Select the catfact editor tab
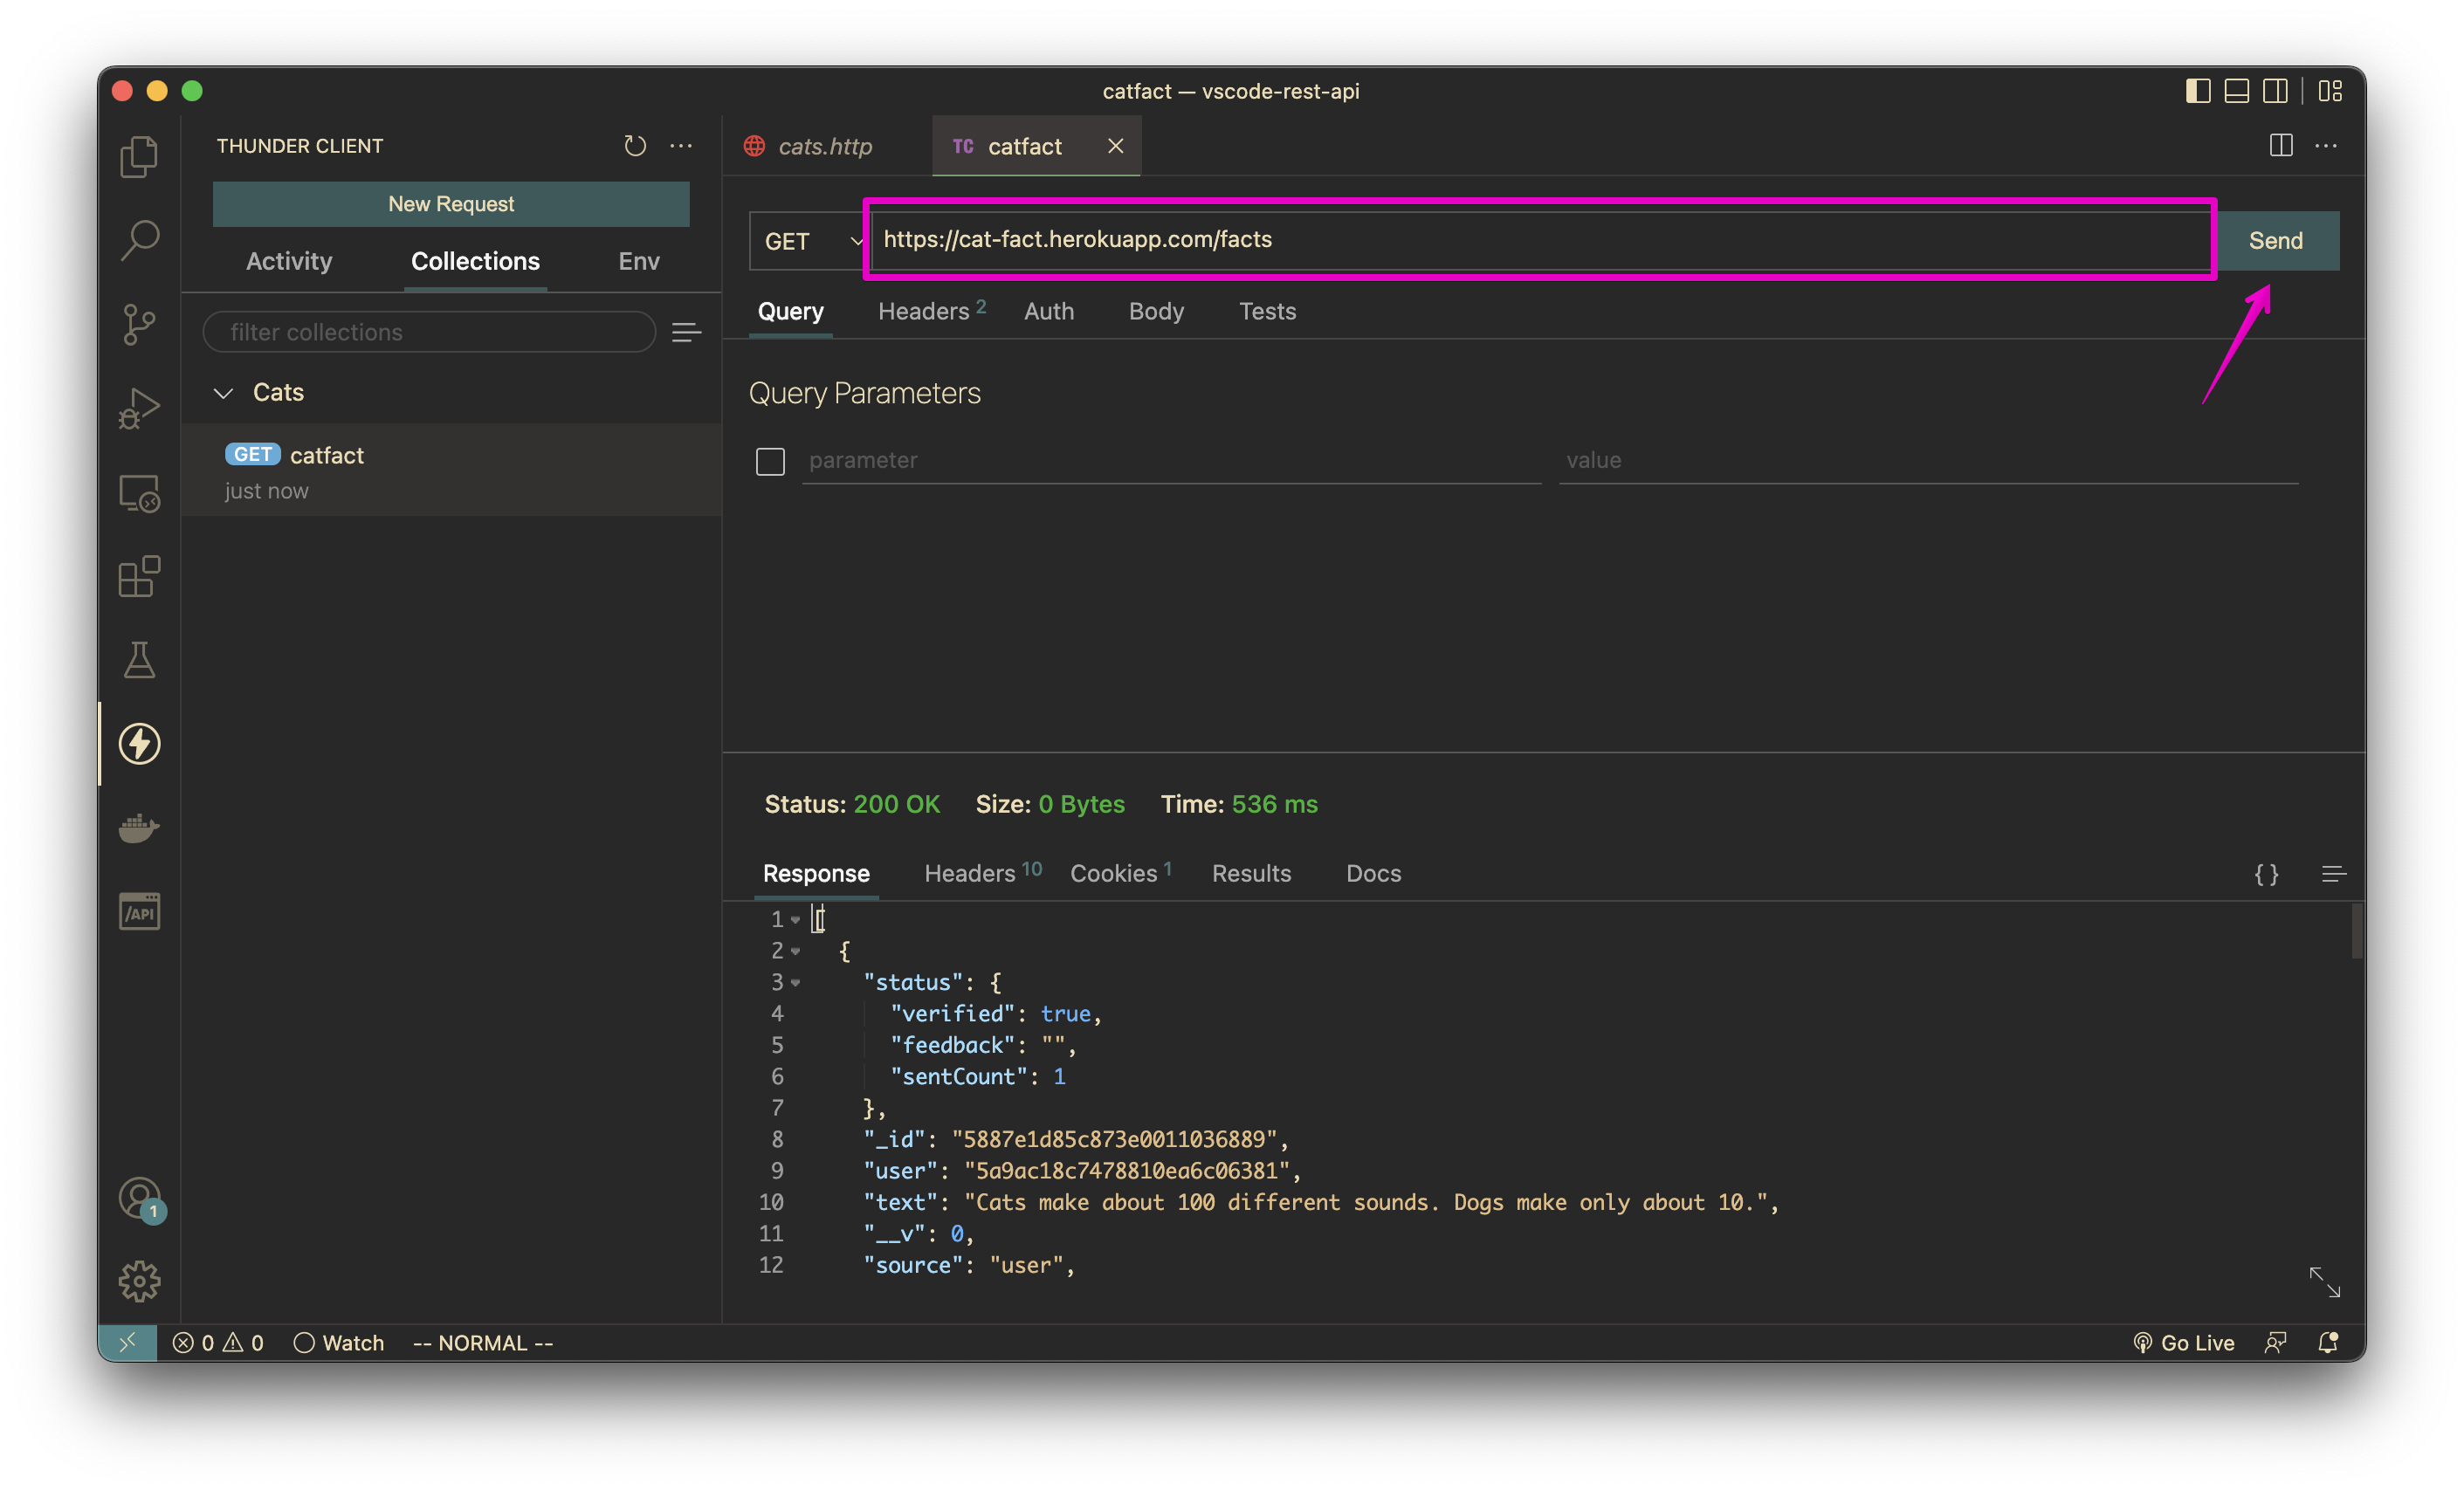Screen dimensions: 2464x1491 (x=1024, y=146)
